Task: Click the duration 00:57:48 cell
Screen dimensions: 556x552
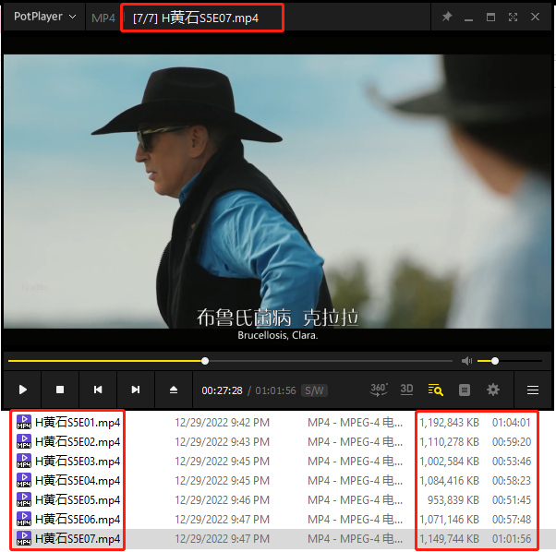Action: click(x=512, y=520)
